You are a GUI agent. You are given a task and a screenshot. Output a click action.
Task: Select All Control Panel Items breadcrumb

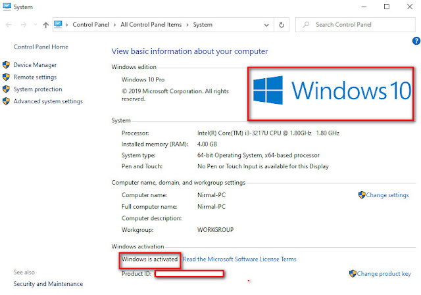pos(151,25)
